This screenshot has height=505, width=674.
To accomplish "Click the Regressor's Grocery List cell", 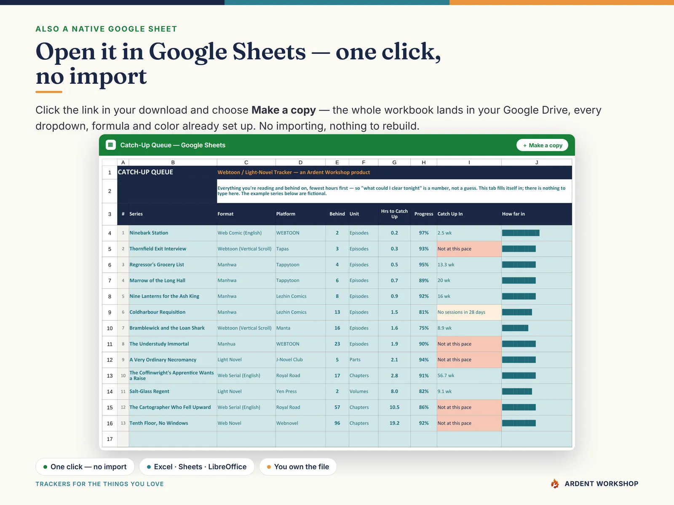I will pos(173,265).
